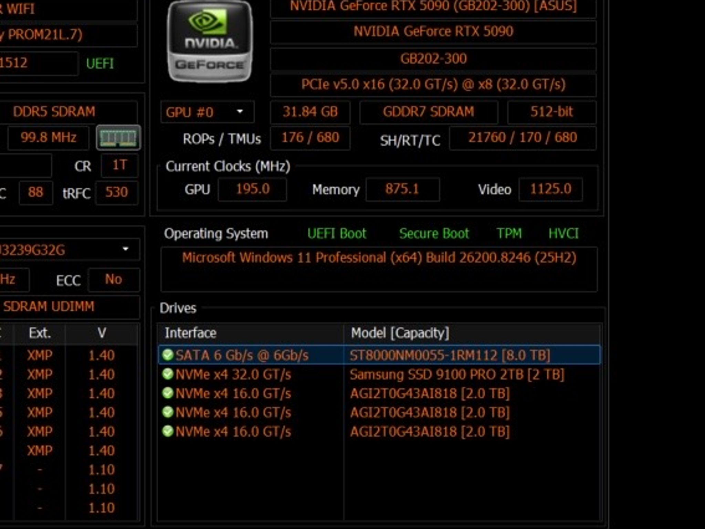The width and height of the screenshot is (705, 529).
Task: Click the GB202-300 codename field
Action: [433, 59]
